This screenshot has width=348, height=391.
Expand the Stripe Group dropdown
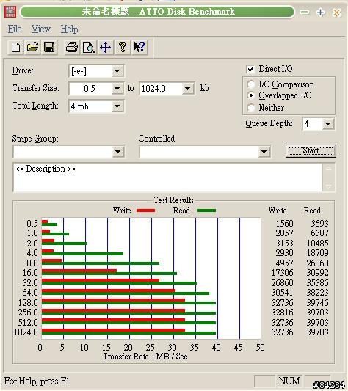(117, 152)
